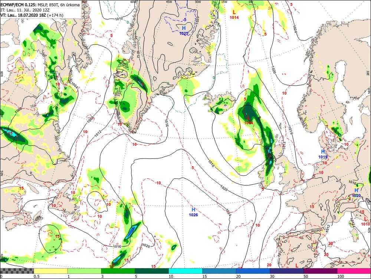Click the 'H 1020' high over the Alps

[356, 193]
